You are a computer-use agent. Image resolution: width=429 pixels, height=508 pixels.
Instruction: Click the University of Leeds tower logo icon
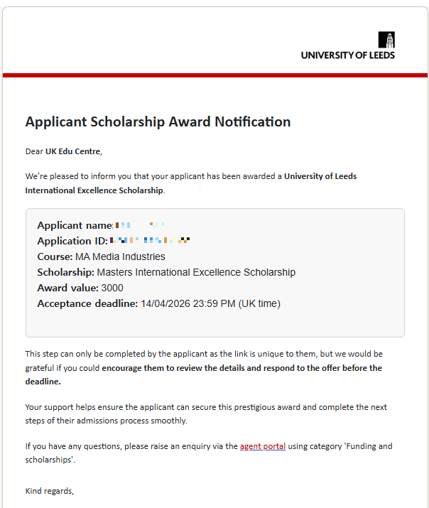point(386,40)
